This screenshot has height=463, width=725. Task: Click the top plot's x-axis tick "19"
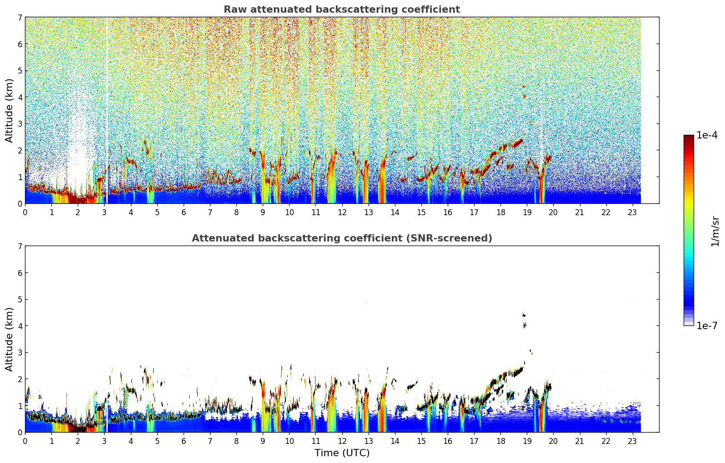point(527,212)
